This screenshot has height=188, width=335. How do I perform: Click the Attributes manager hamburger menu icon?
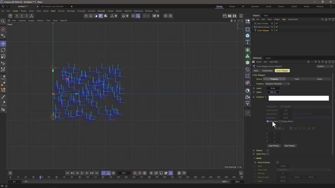pyautogui.click(x=253, y=62)
